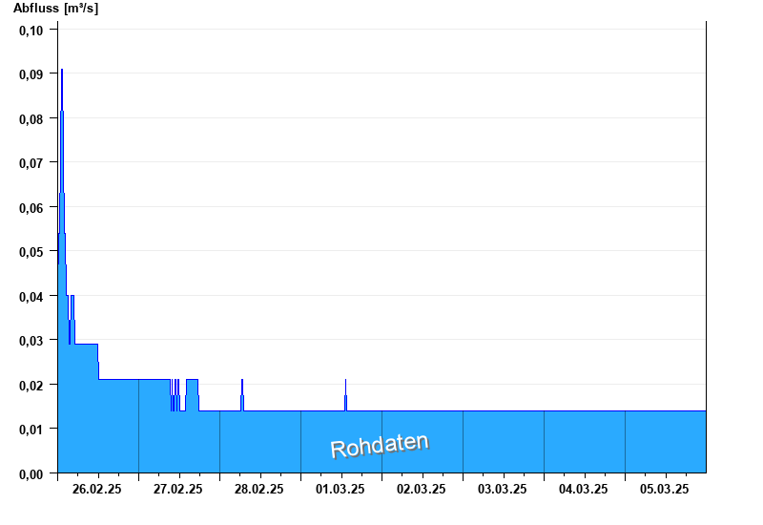Screen dimensions: 763x525
Task: Click the 0,04 y-axis label
Action: pyautogui.click(x=31, y=297)
